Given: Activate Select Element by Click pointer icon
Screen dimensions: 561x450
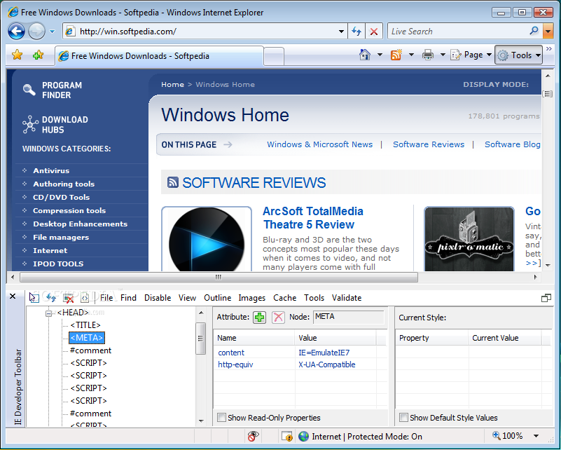Looking at the screenshot, I should (34, 297).
